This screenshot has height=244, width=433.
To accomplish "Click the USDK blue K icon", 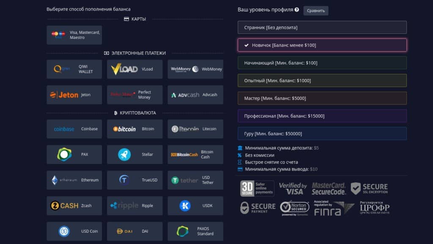I will pyautogui.click(x=185, y=206).
